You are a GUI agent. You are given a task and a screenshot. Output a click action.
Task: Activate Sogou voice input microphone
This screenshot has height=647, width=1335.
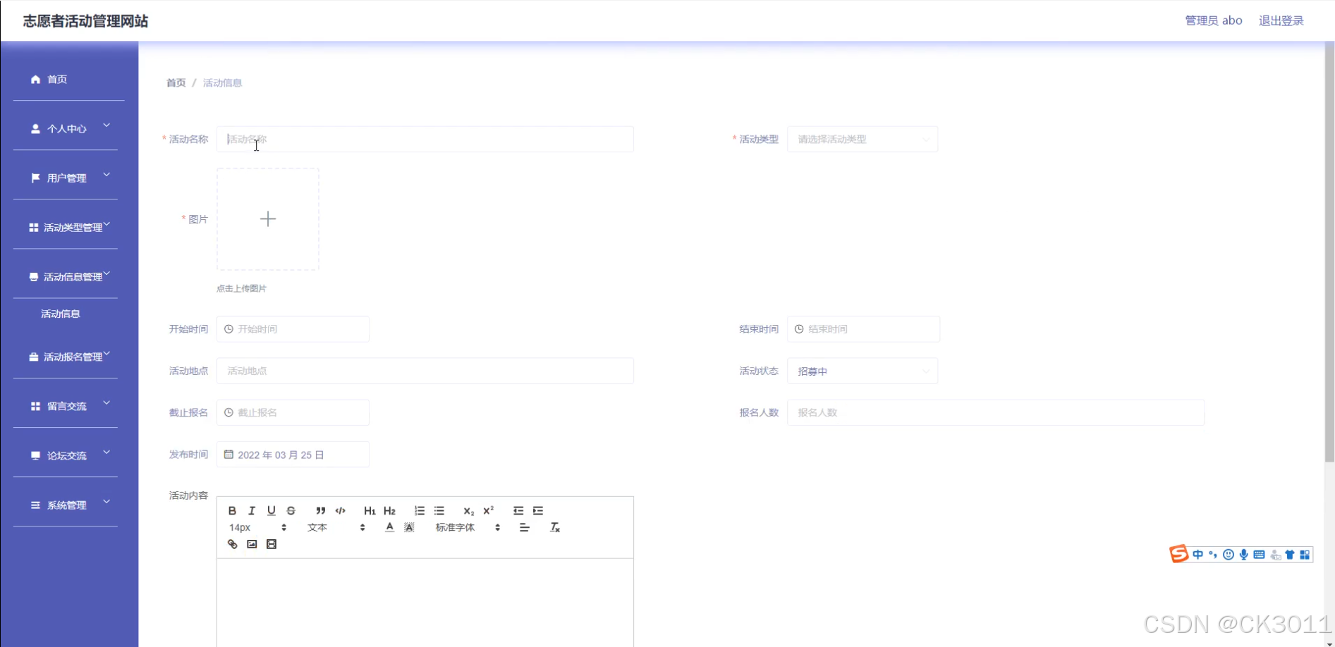click(1244, 555)
